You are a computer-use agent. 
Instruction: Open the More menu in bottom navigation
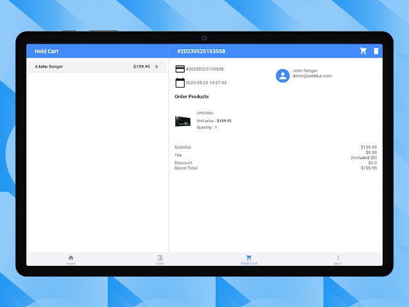point(338,260)
